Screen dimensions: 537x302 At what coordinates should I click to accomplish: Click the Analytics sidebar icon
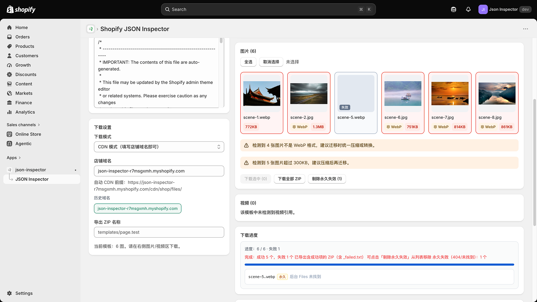coord(9,112)
